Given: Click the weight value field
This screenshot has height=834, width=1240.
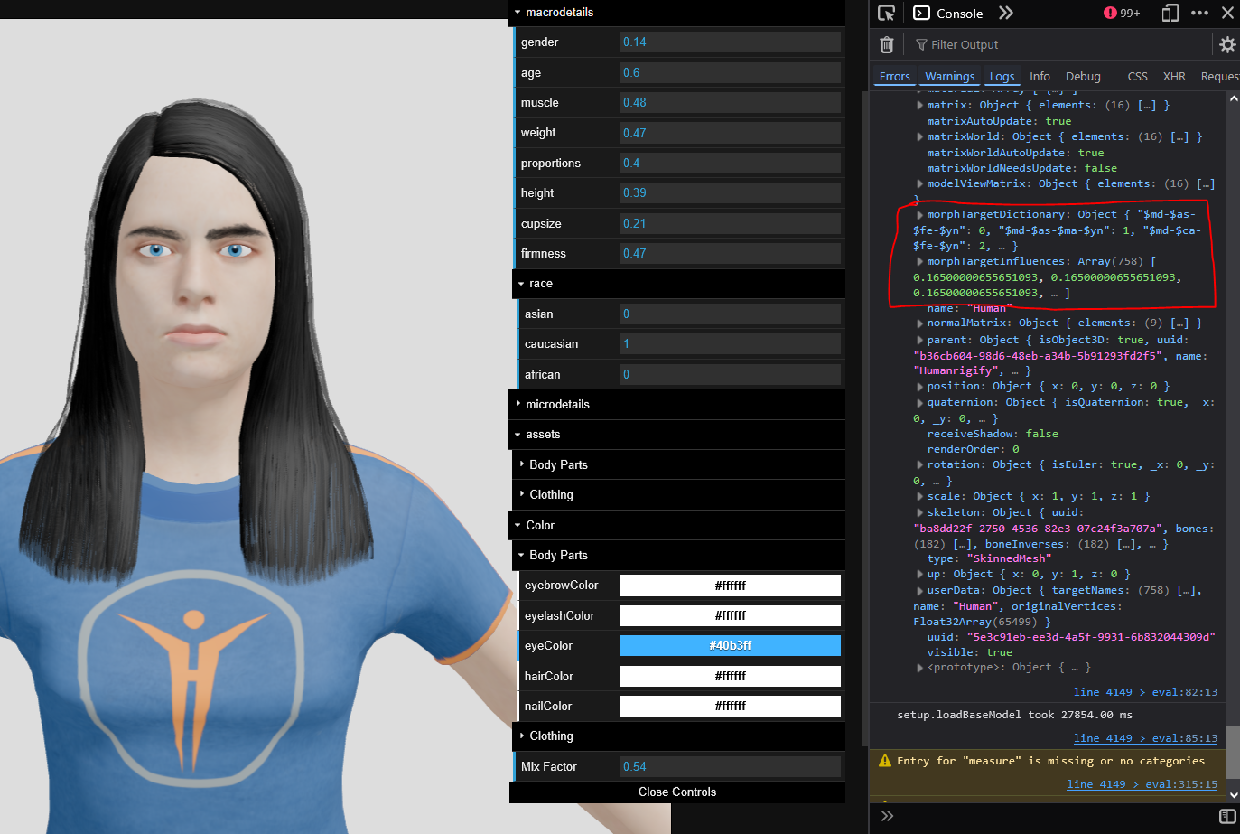Looking at the screenshot, I should pos(730,133).
